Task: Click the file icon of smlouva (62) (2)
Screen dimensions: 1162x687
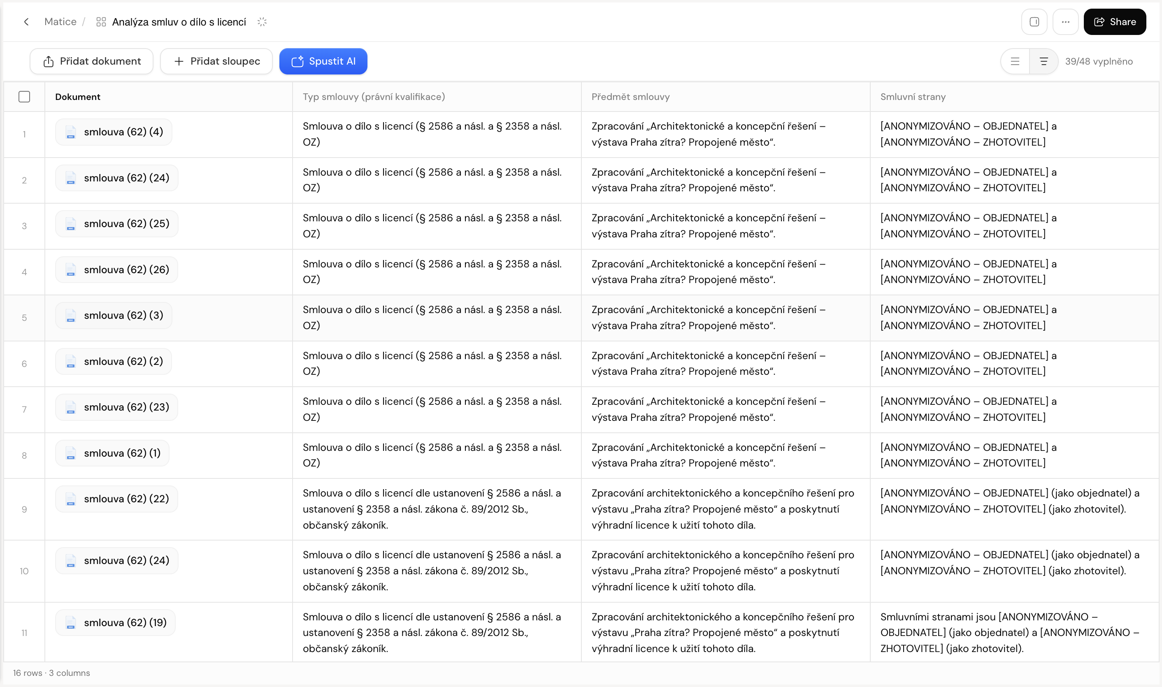Action: coord(70,361)
